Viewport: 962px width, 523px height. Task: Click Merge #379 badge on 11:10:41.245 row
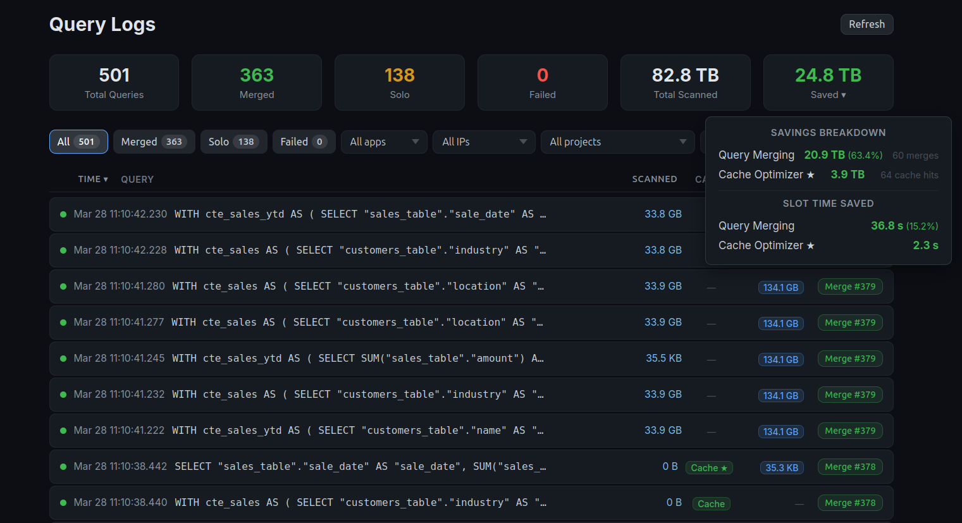pyautogui.click(x=850, y=359)
